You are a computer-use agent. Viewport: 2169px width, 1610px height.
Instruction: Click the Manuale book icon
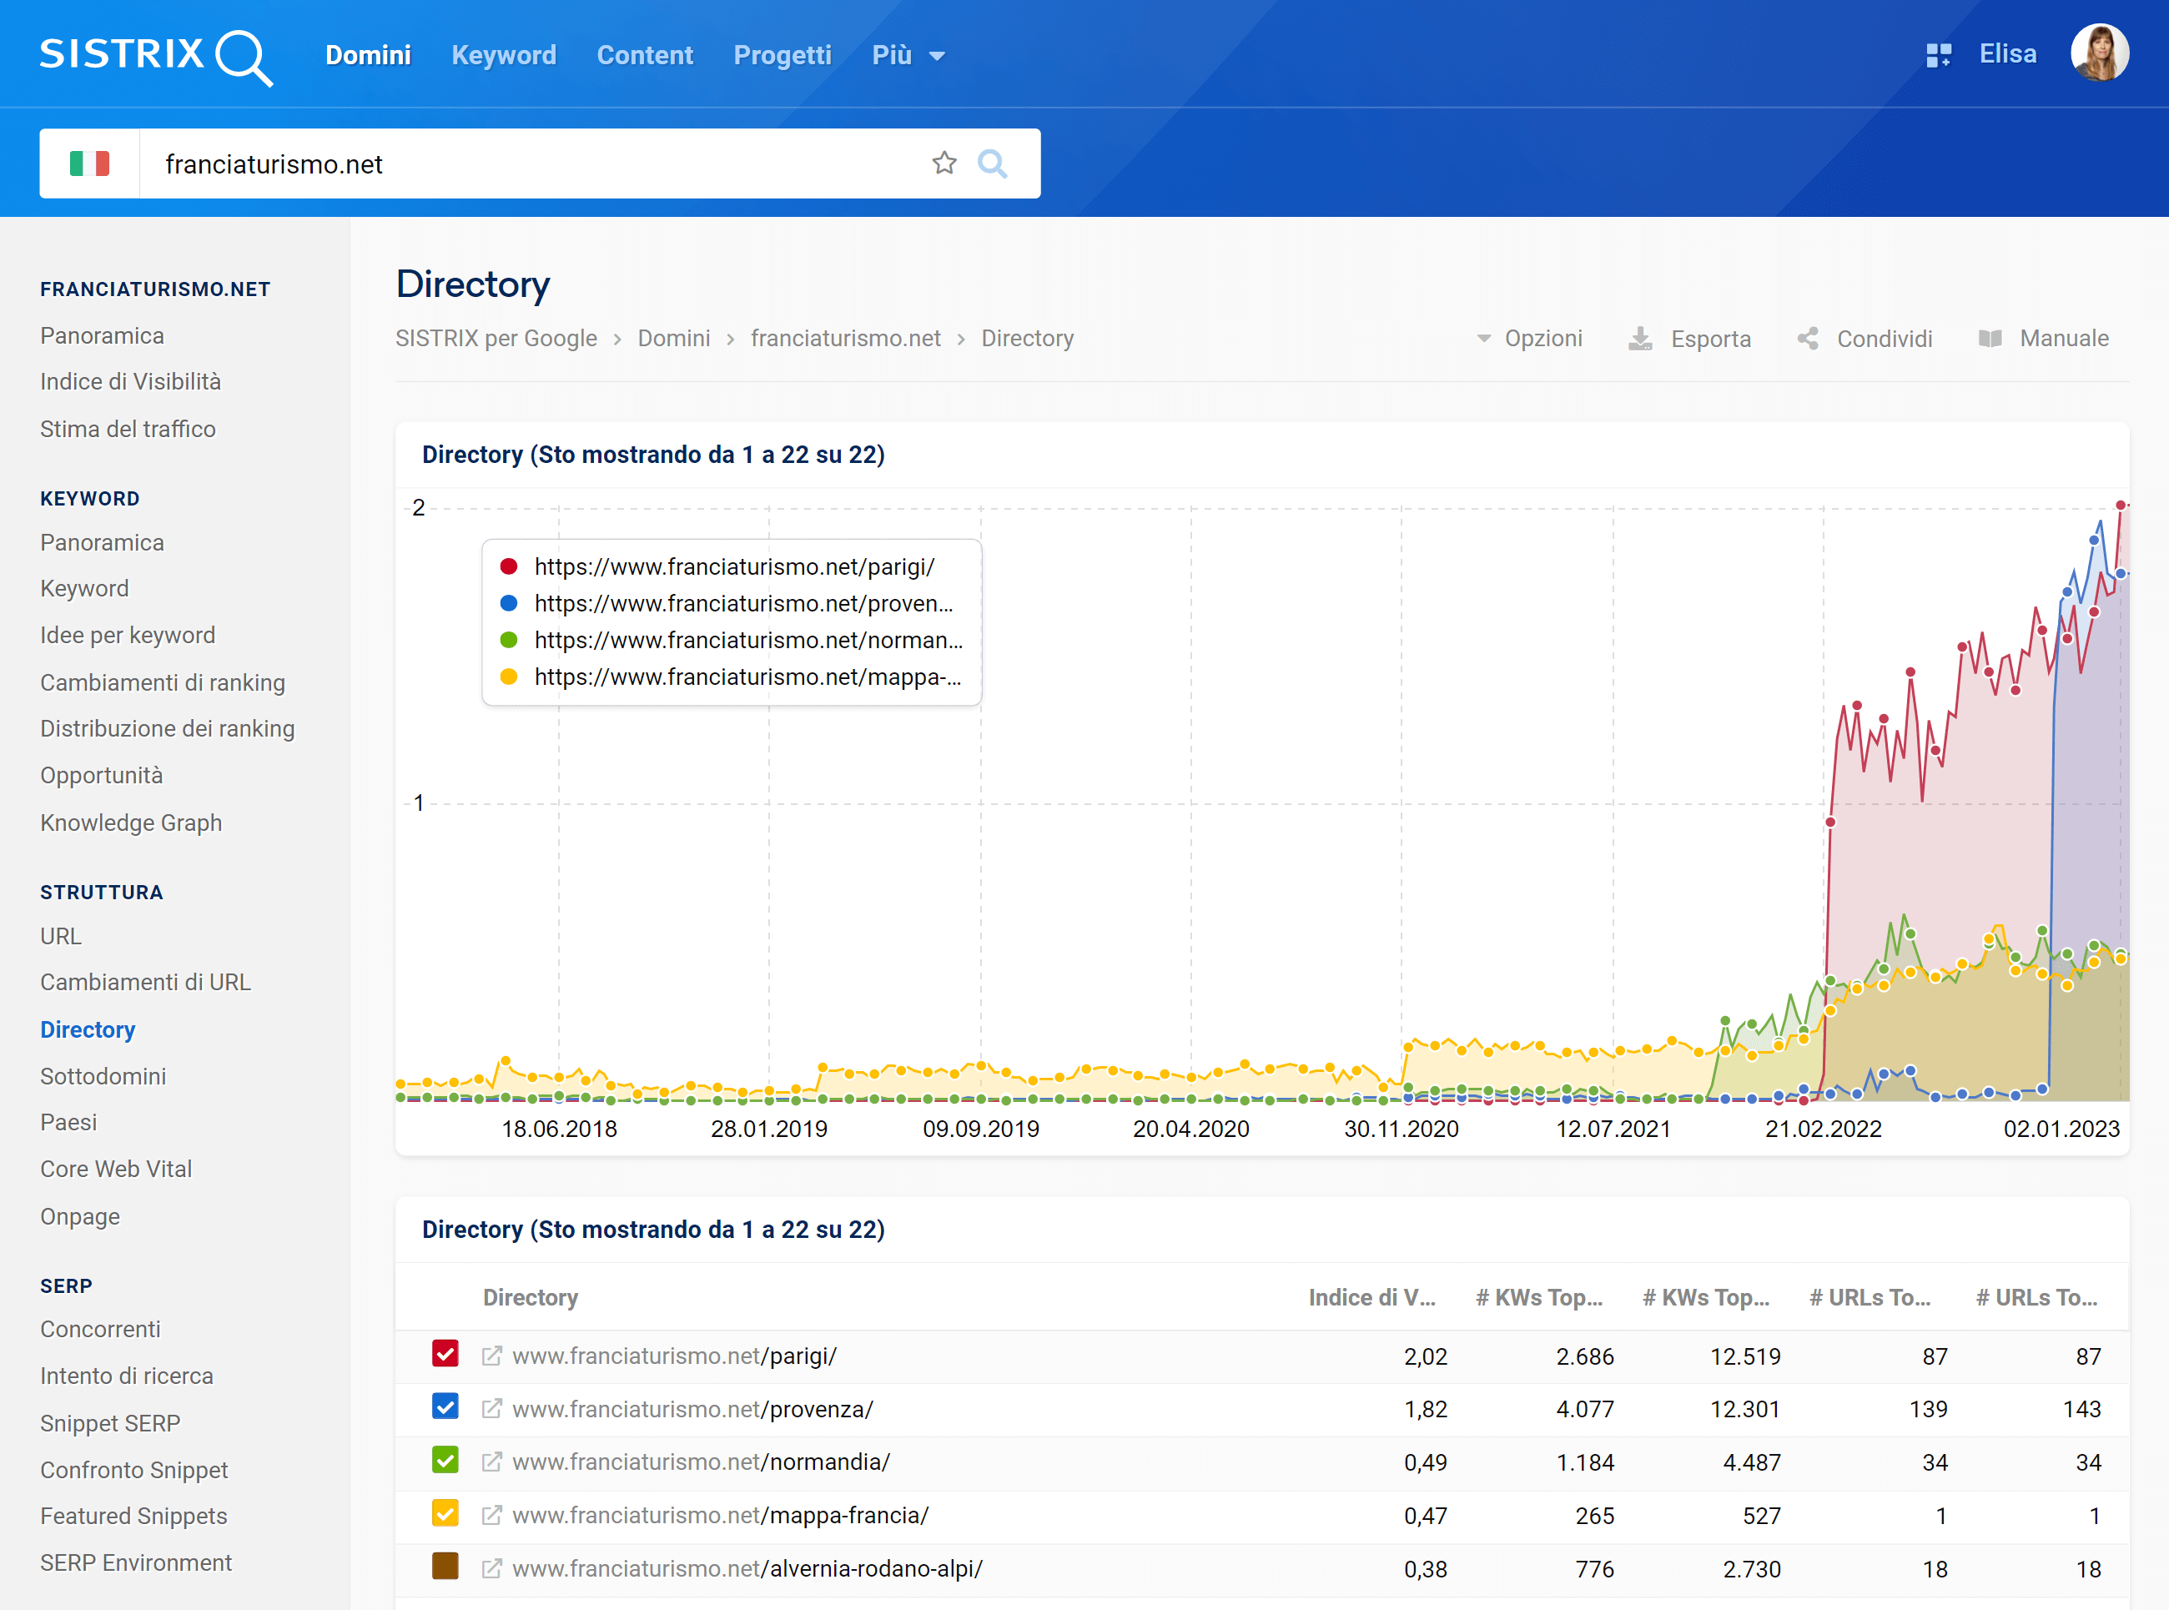pyautogui.click(x=1990, y=338)
